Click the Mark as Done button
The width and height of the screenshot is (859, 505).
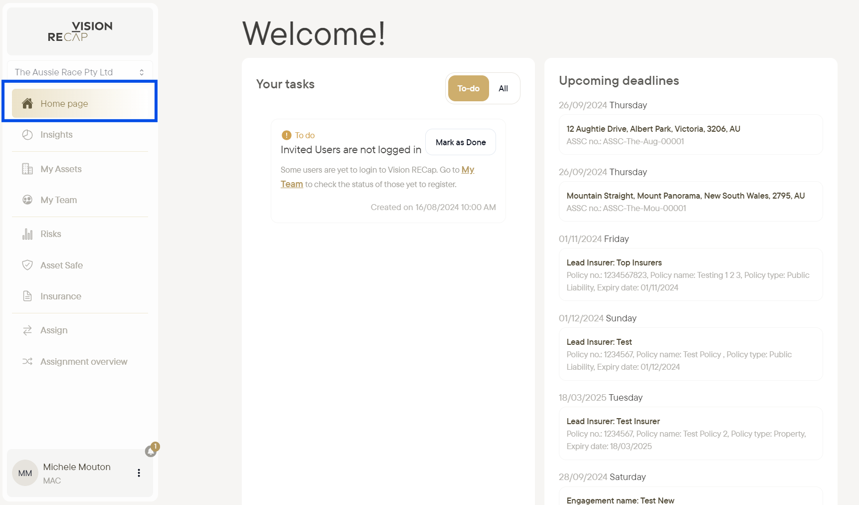pos(461,142)
